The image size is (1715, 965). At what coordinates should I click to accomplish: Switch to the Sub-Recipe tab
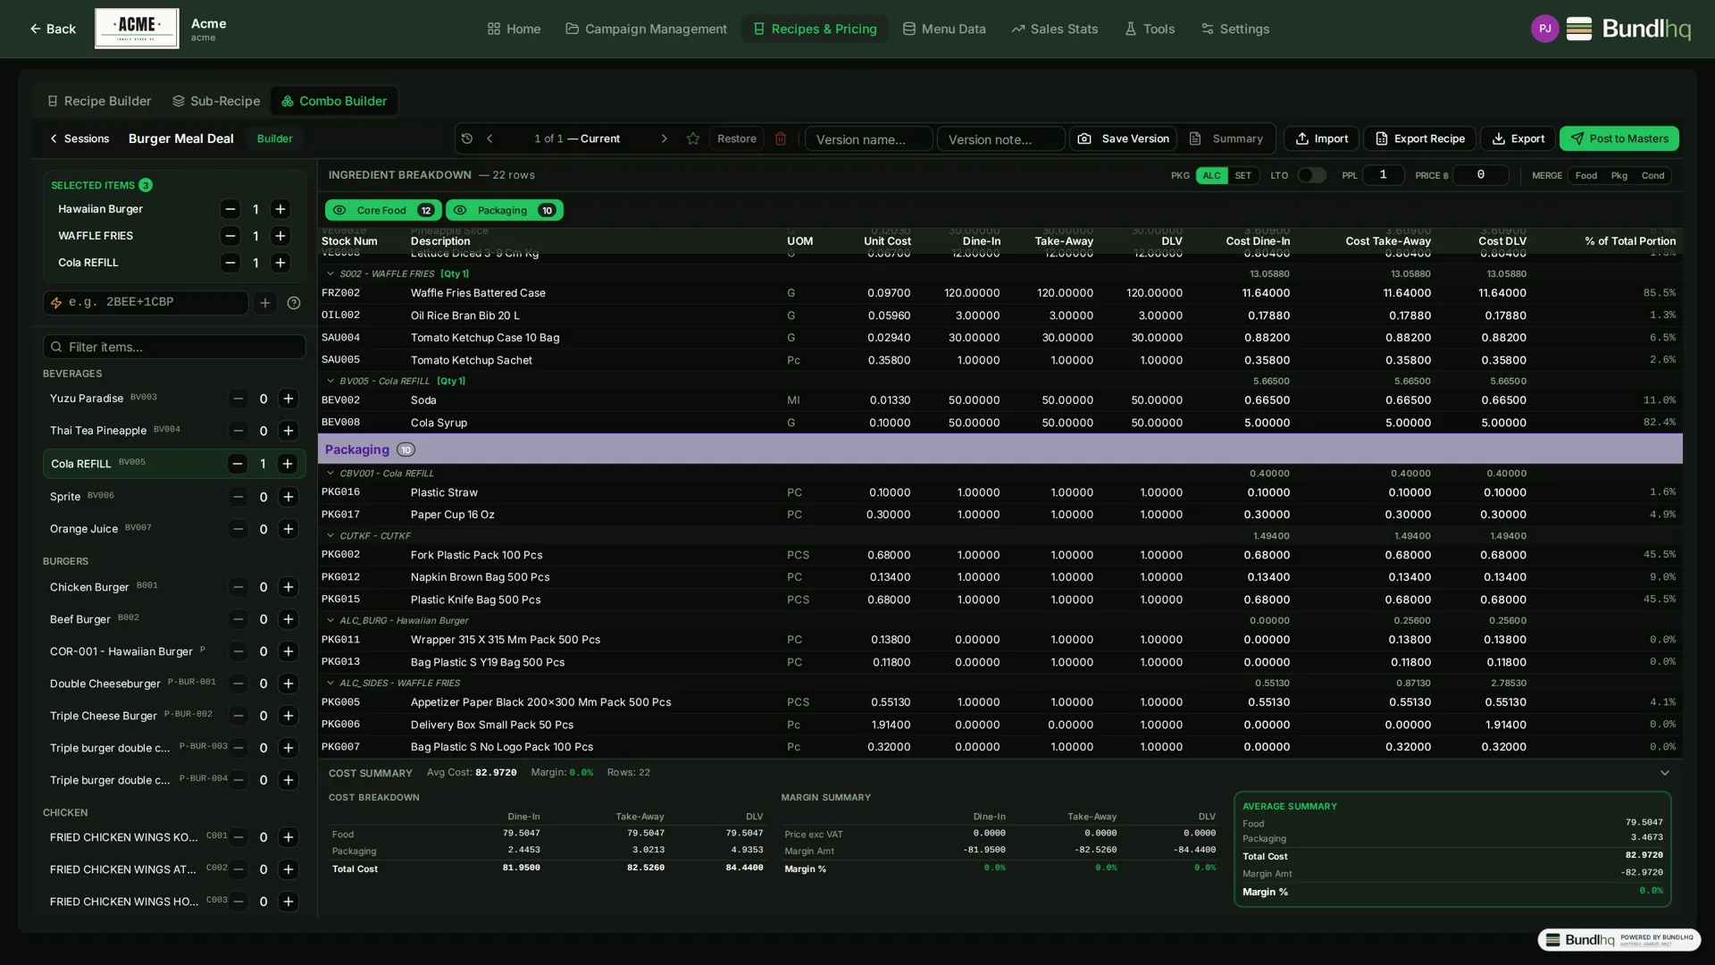coord(216,101)
